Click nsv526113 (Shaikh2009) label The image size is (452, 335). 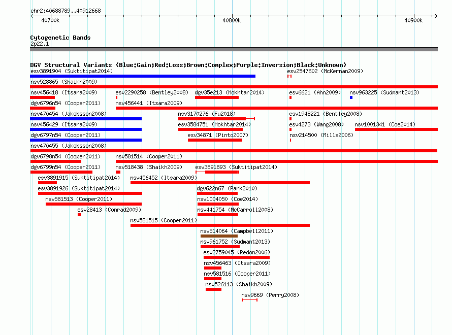(x=239, y=284)
